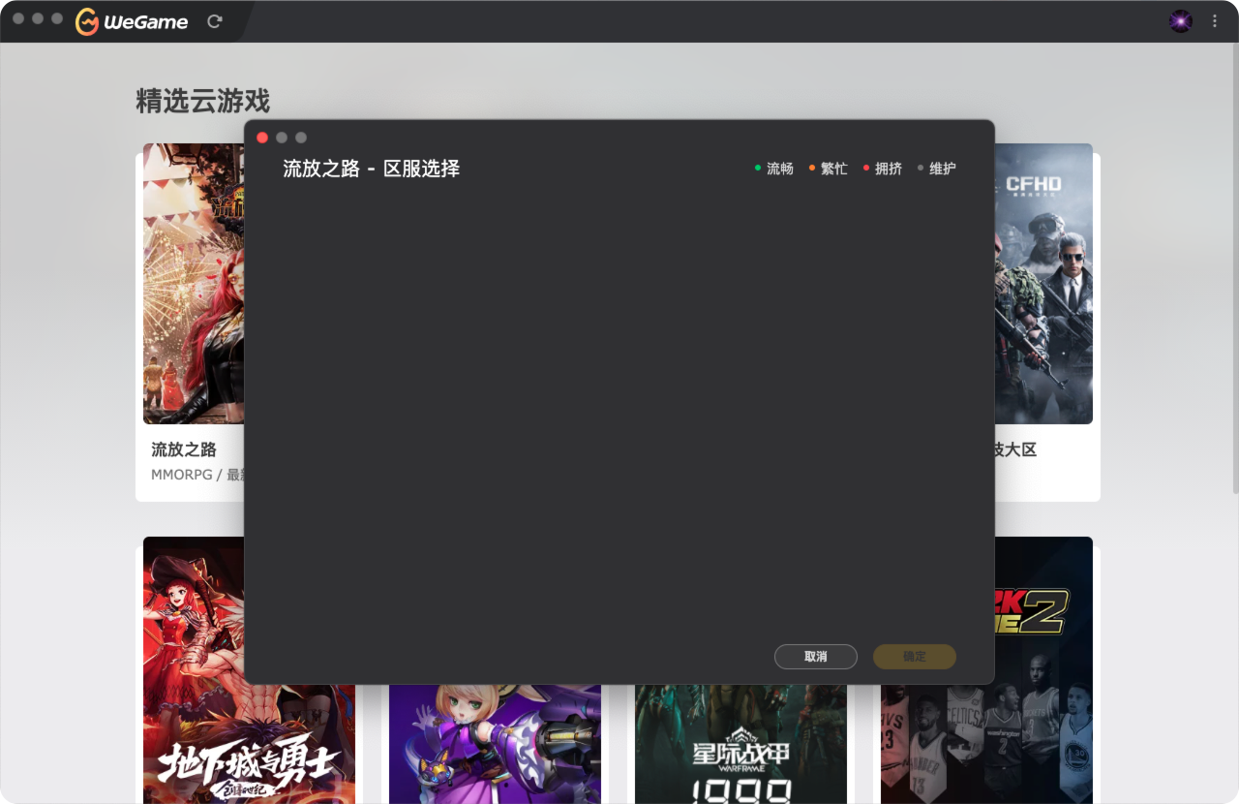The height and width of the screenshot is (804, 1239).
Task: Click the orange 繁忙 status indicator
Action: tap(829, 169)
